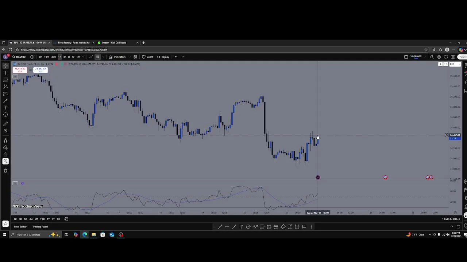Viewport: 467px width, 262px height.
Task: Open the Trading Panel tab
Action: 40,227
